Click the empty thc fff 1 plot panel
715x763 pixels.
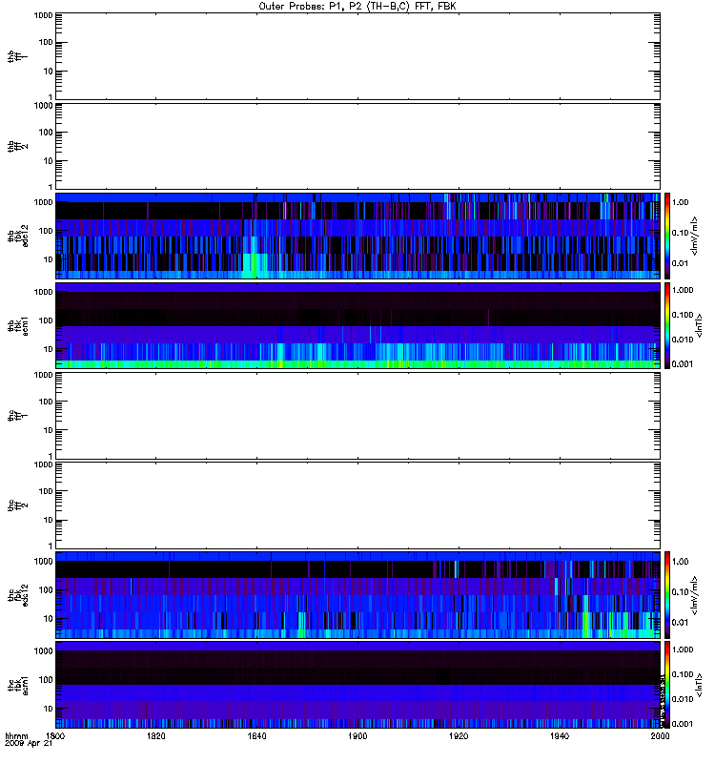357,416
